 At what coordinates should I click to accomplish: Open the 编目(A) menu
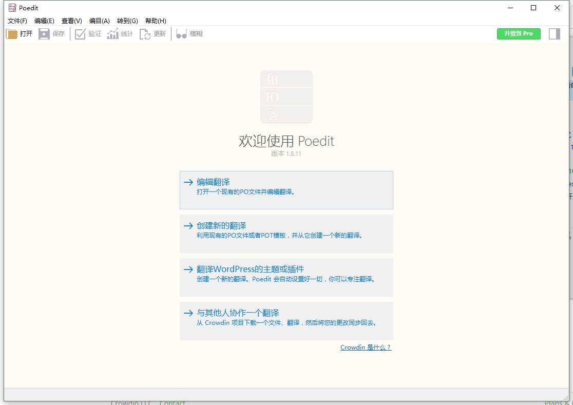(x=100, y=21)
